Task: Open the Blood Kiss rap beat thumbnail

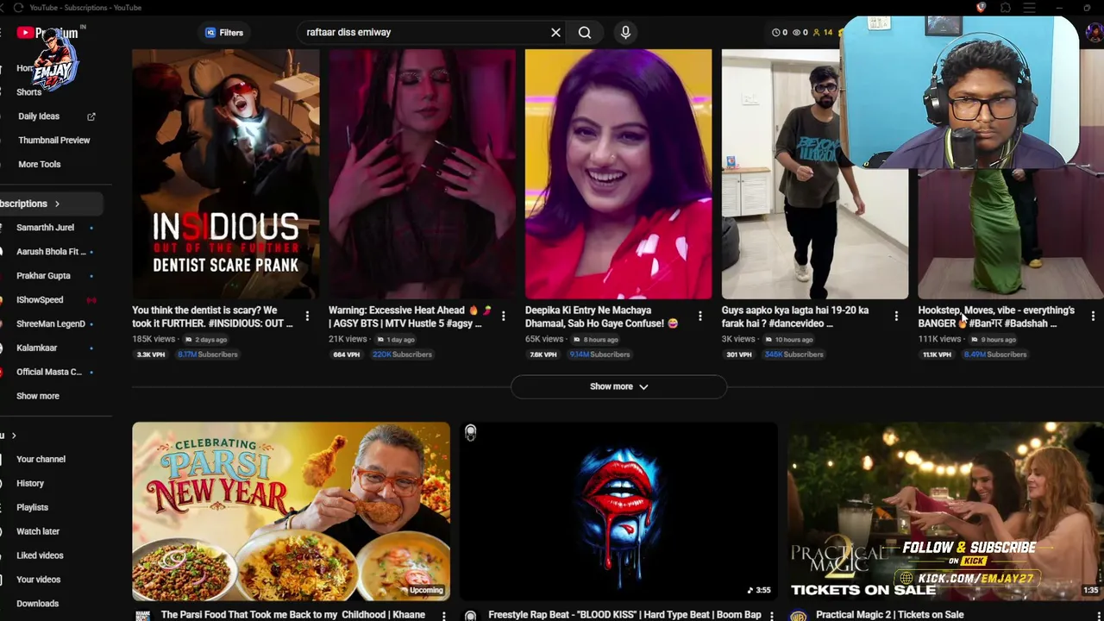Action: pos(618,511)
